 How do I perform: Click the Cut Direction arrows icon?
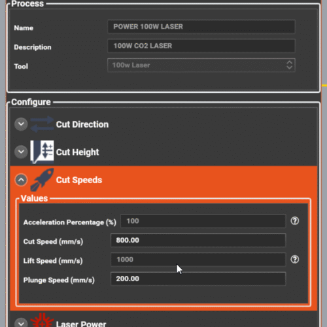coord(42,124)
